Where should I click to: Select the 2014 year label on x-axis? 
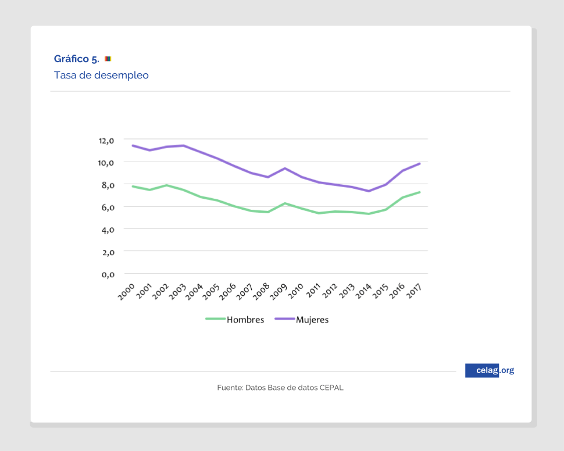(x=363, y=291)
